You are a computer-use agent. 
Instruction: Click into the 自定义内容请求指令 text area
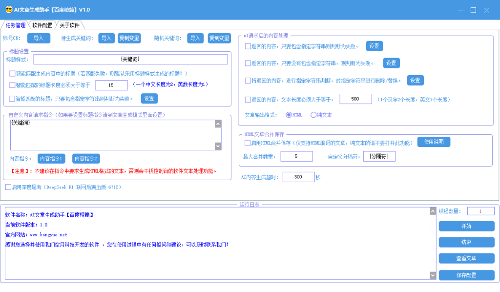pos(113,135)
